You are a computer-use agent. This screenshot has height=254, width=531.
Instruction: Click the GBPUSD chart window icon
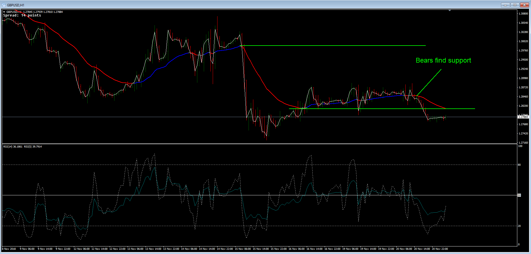point(4,5)
